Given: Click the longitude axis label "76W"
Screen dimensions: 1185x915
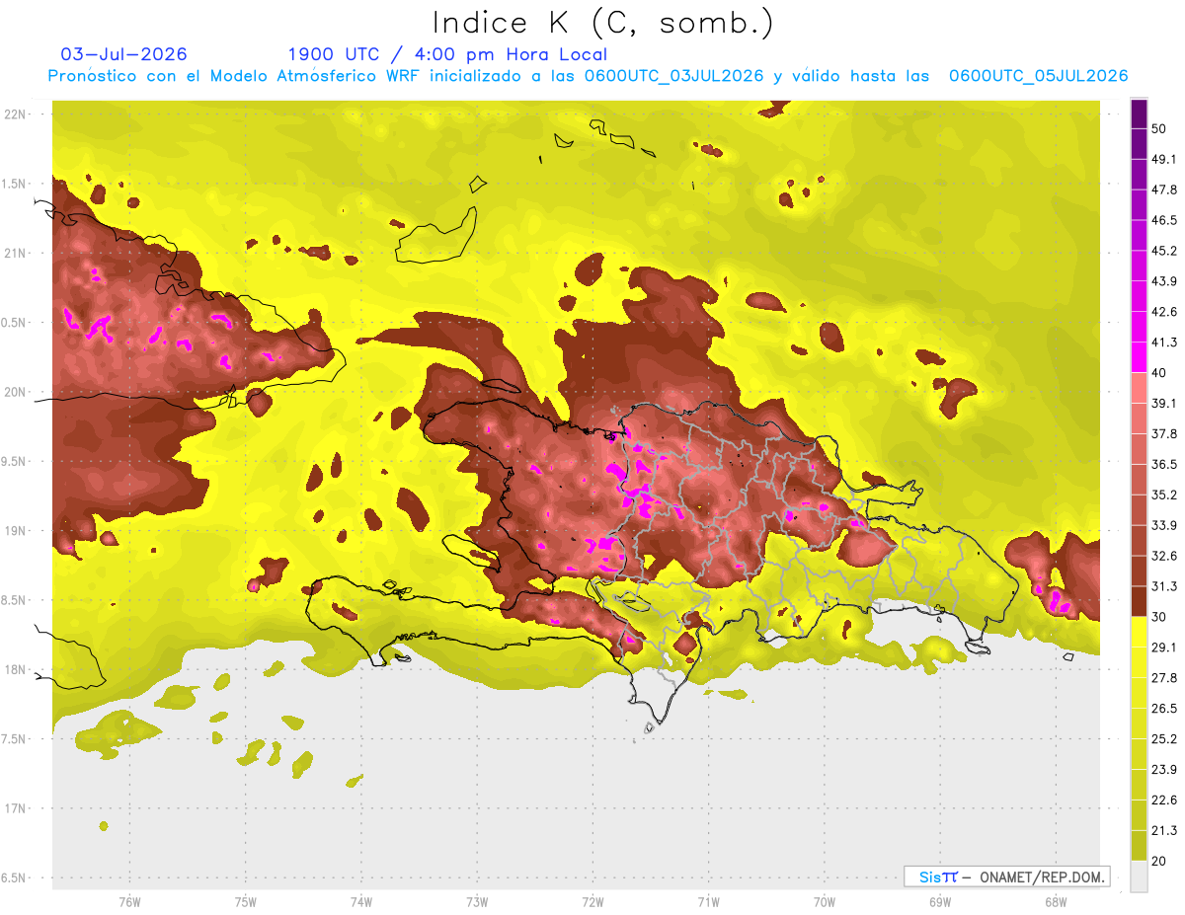Looking at the screenshot, I should pos(129,902).
